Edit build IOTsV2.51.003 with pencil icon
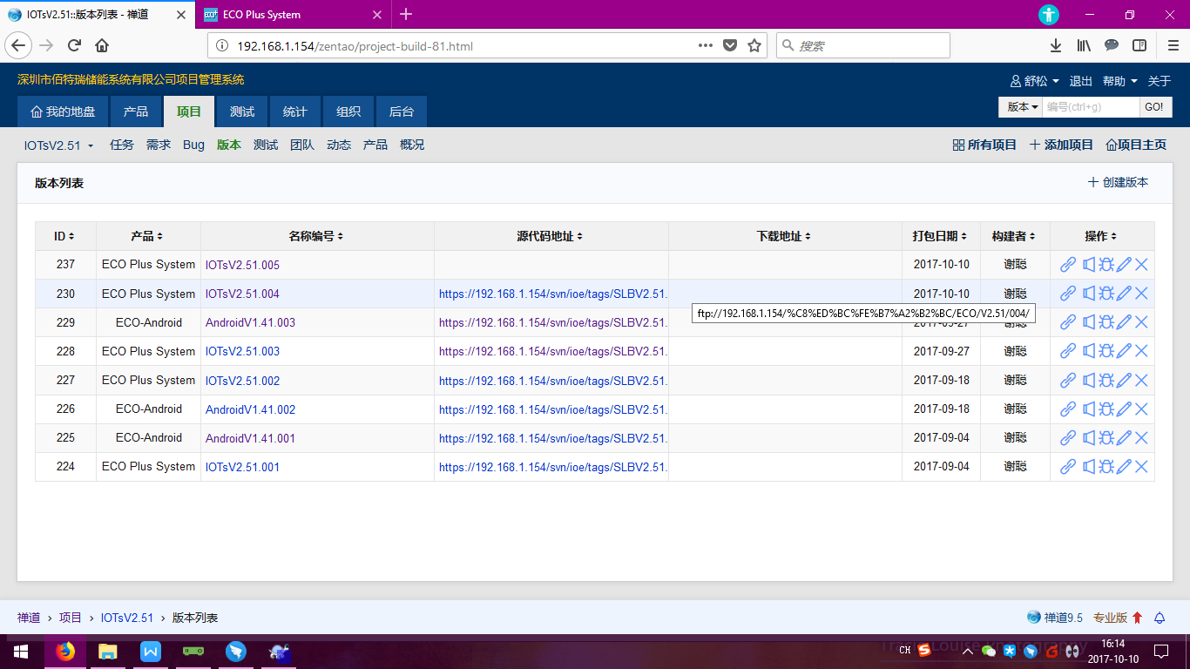The height and width of the screenshot is (669, 1190). pos(1124,351)
